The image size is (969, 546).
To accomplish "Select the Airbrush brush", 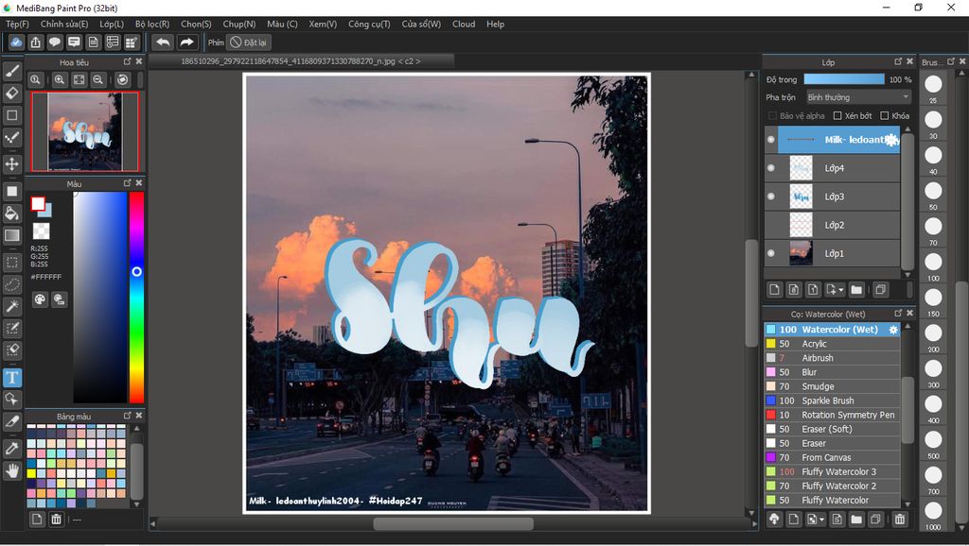I will click(x=832, y=358).
